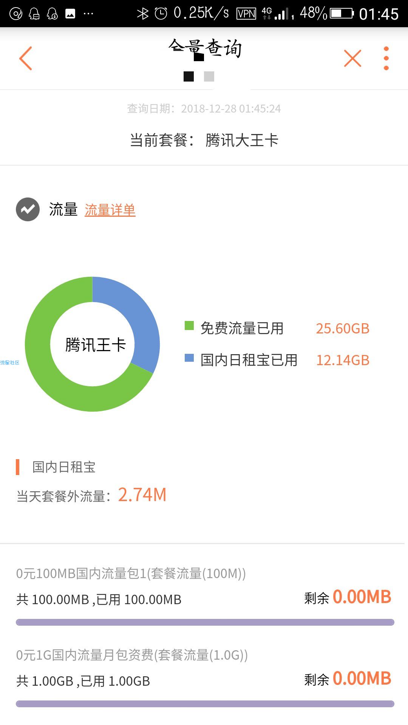Screen dimensions: 408x725
Task: Tap the 1G monthly package progress bar
Action: 205,704
